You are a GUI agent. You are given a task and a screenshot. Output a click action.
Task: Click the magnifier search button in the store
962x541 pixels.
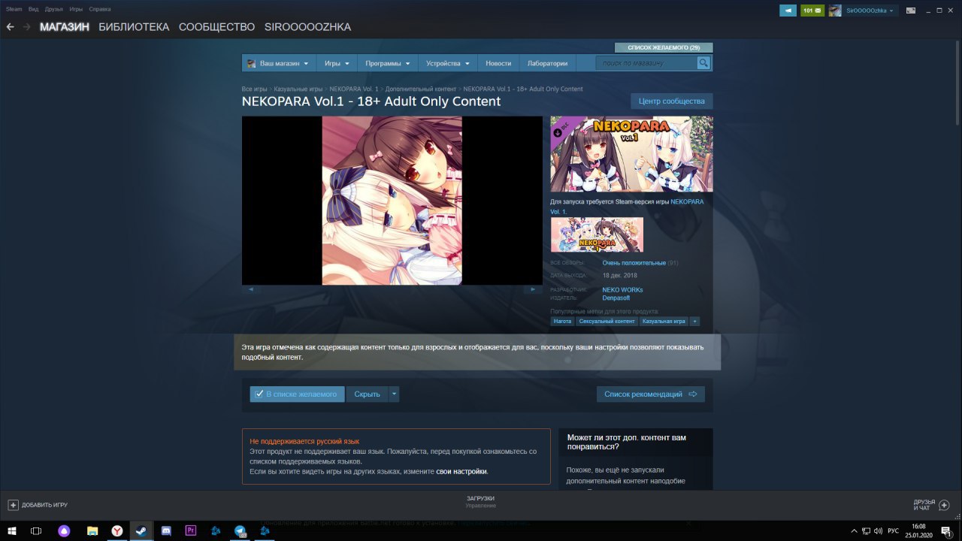[x=703, y=63]
